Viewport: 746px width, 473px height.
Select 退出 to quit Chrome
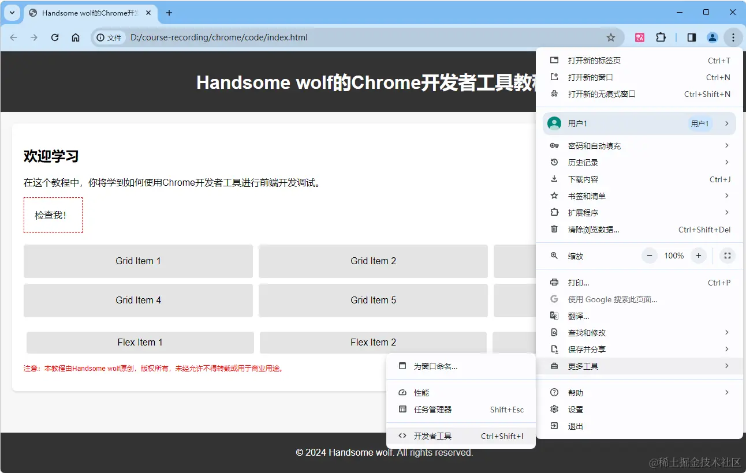[x=639, y=426]
